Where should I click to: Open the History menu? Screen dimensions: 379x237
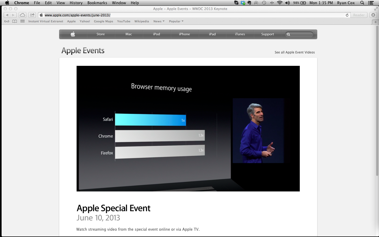coord(76,3)
